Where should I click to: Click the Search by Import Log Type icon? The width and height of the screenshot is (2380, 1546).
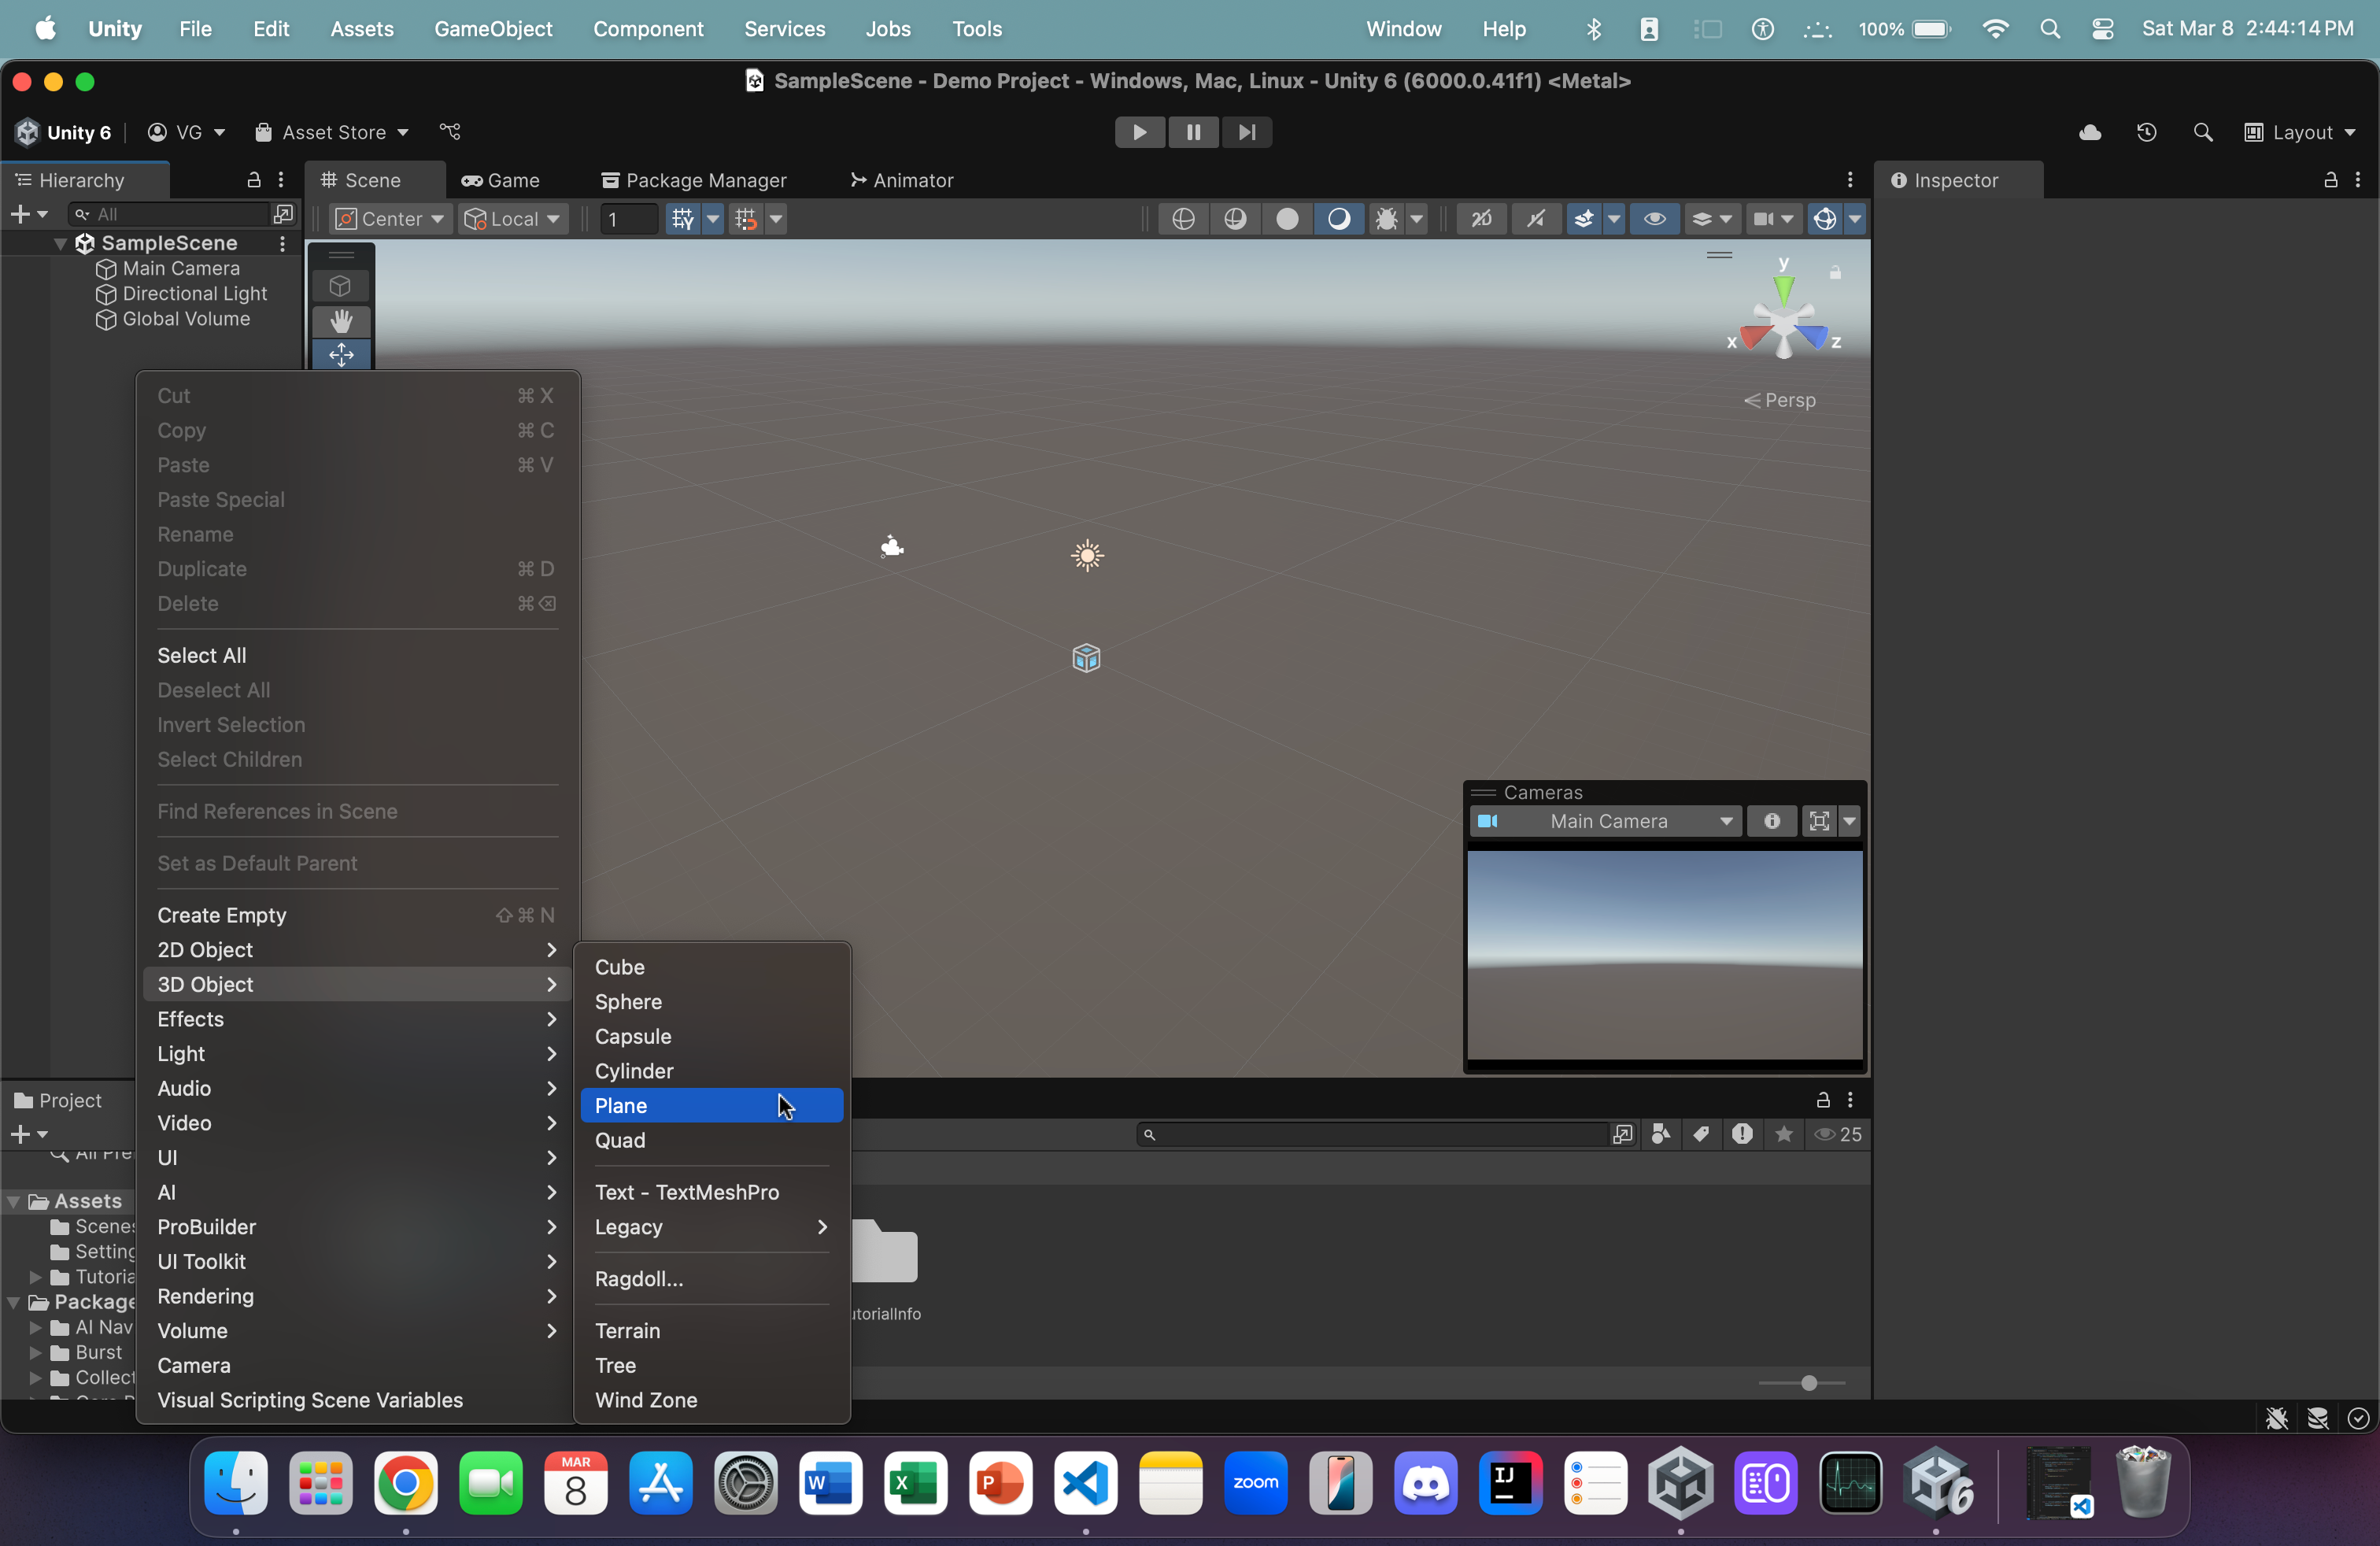point(1742,1134)
